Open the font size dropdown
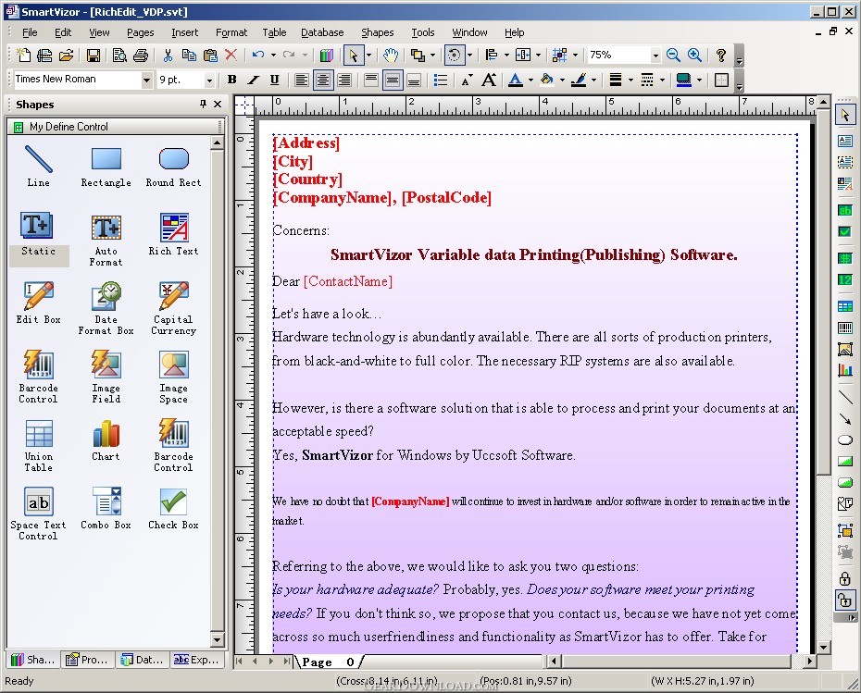The image size is (861, 693). 209,80
